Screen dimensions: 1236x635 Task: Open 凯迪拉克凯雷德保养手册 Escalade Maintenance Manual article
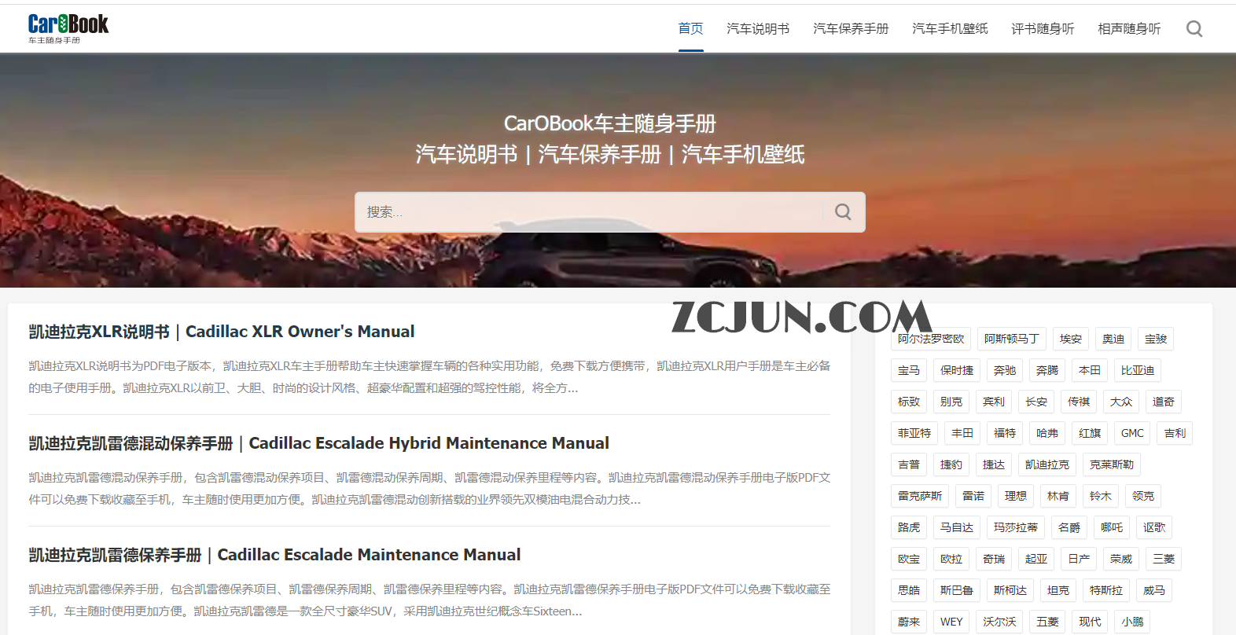tap(275, 555)
